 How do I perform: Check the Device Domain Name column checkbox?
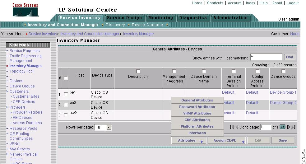204,71
